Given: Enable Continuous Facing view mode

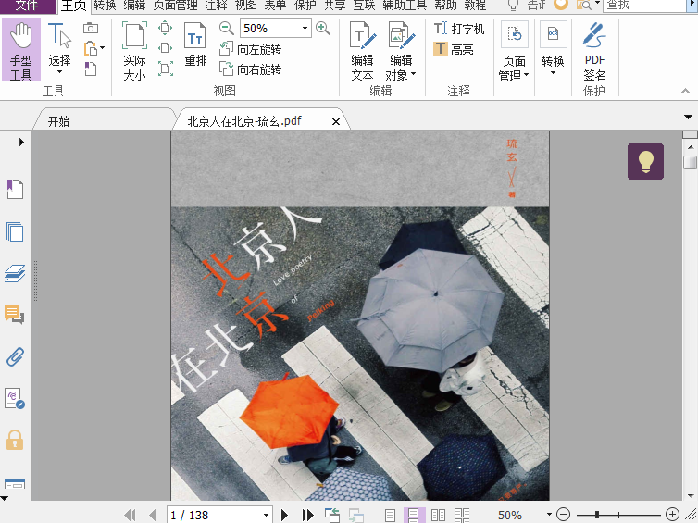Looking at the screenshot, I should [x=462, y=516].
